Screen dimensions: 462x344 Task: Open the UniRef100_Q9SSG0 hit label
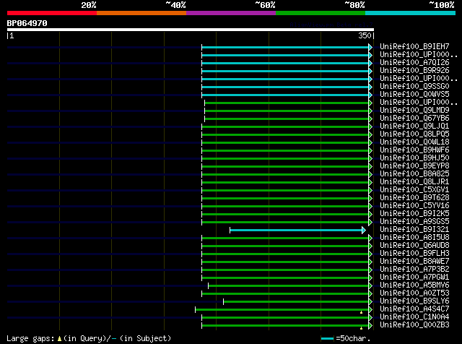(x=414, y=86)
